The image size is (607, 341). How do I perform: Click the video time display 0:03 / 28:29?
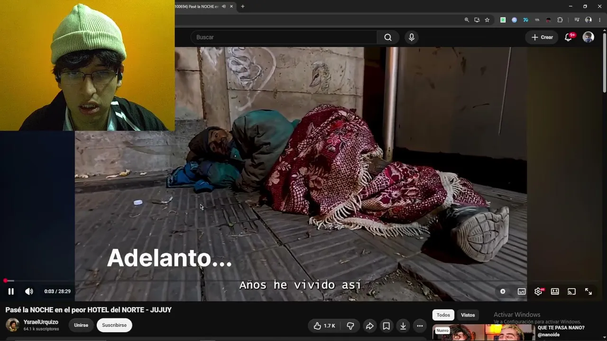(57, 291)
